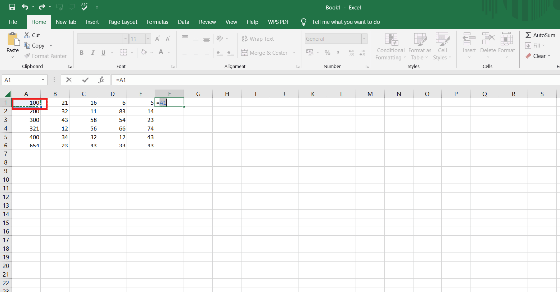The width and height of the screenshot is (560, 292).
Task: Click the Copy button
Action: (34, 46)
